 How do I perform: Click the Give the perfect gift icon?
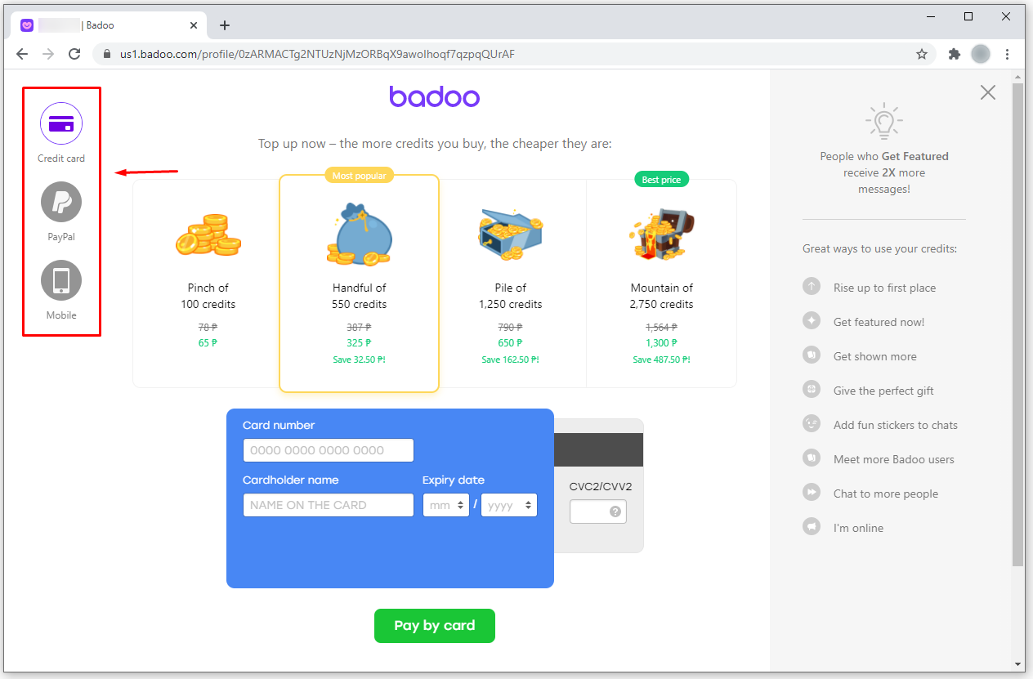click(x=812, y=390)
